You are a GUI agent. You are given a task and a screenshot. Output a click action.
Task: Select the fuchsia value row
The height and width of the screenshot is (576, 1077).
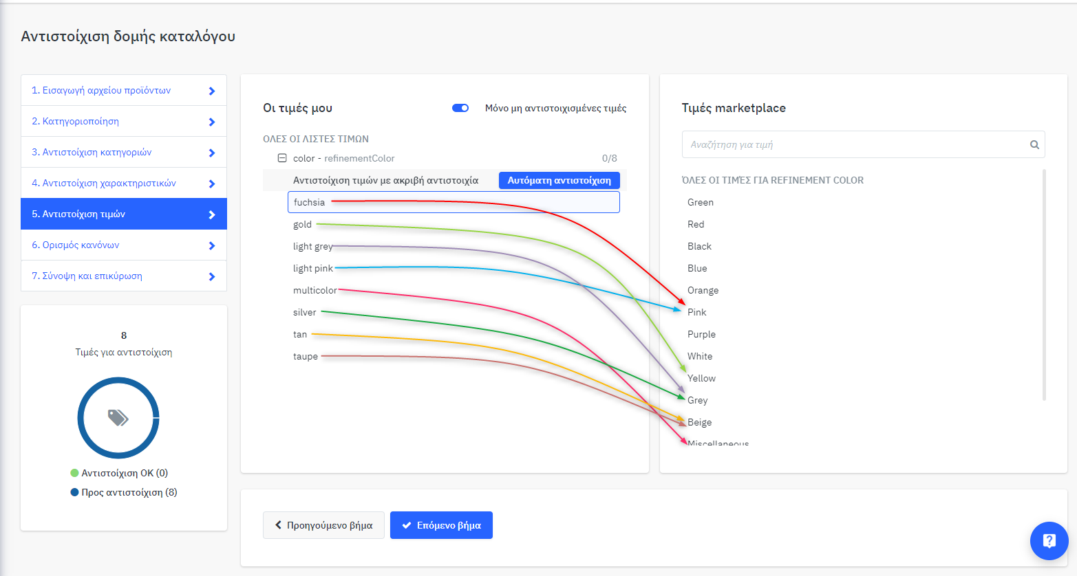coord(453,202)
